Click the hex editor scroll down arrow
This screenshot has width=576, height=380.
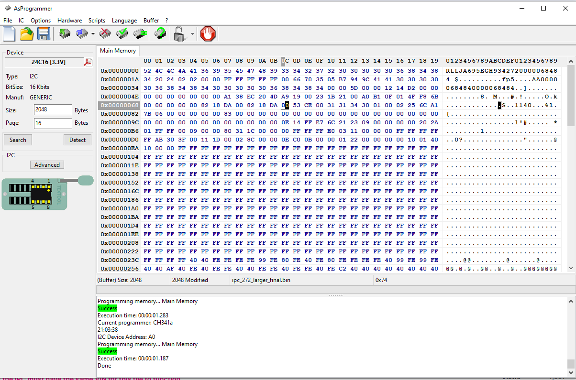point(571,268)
